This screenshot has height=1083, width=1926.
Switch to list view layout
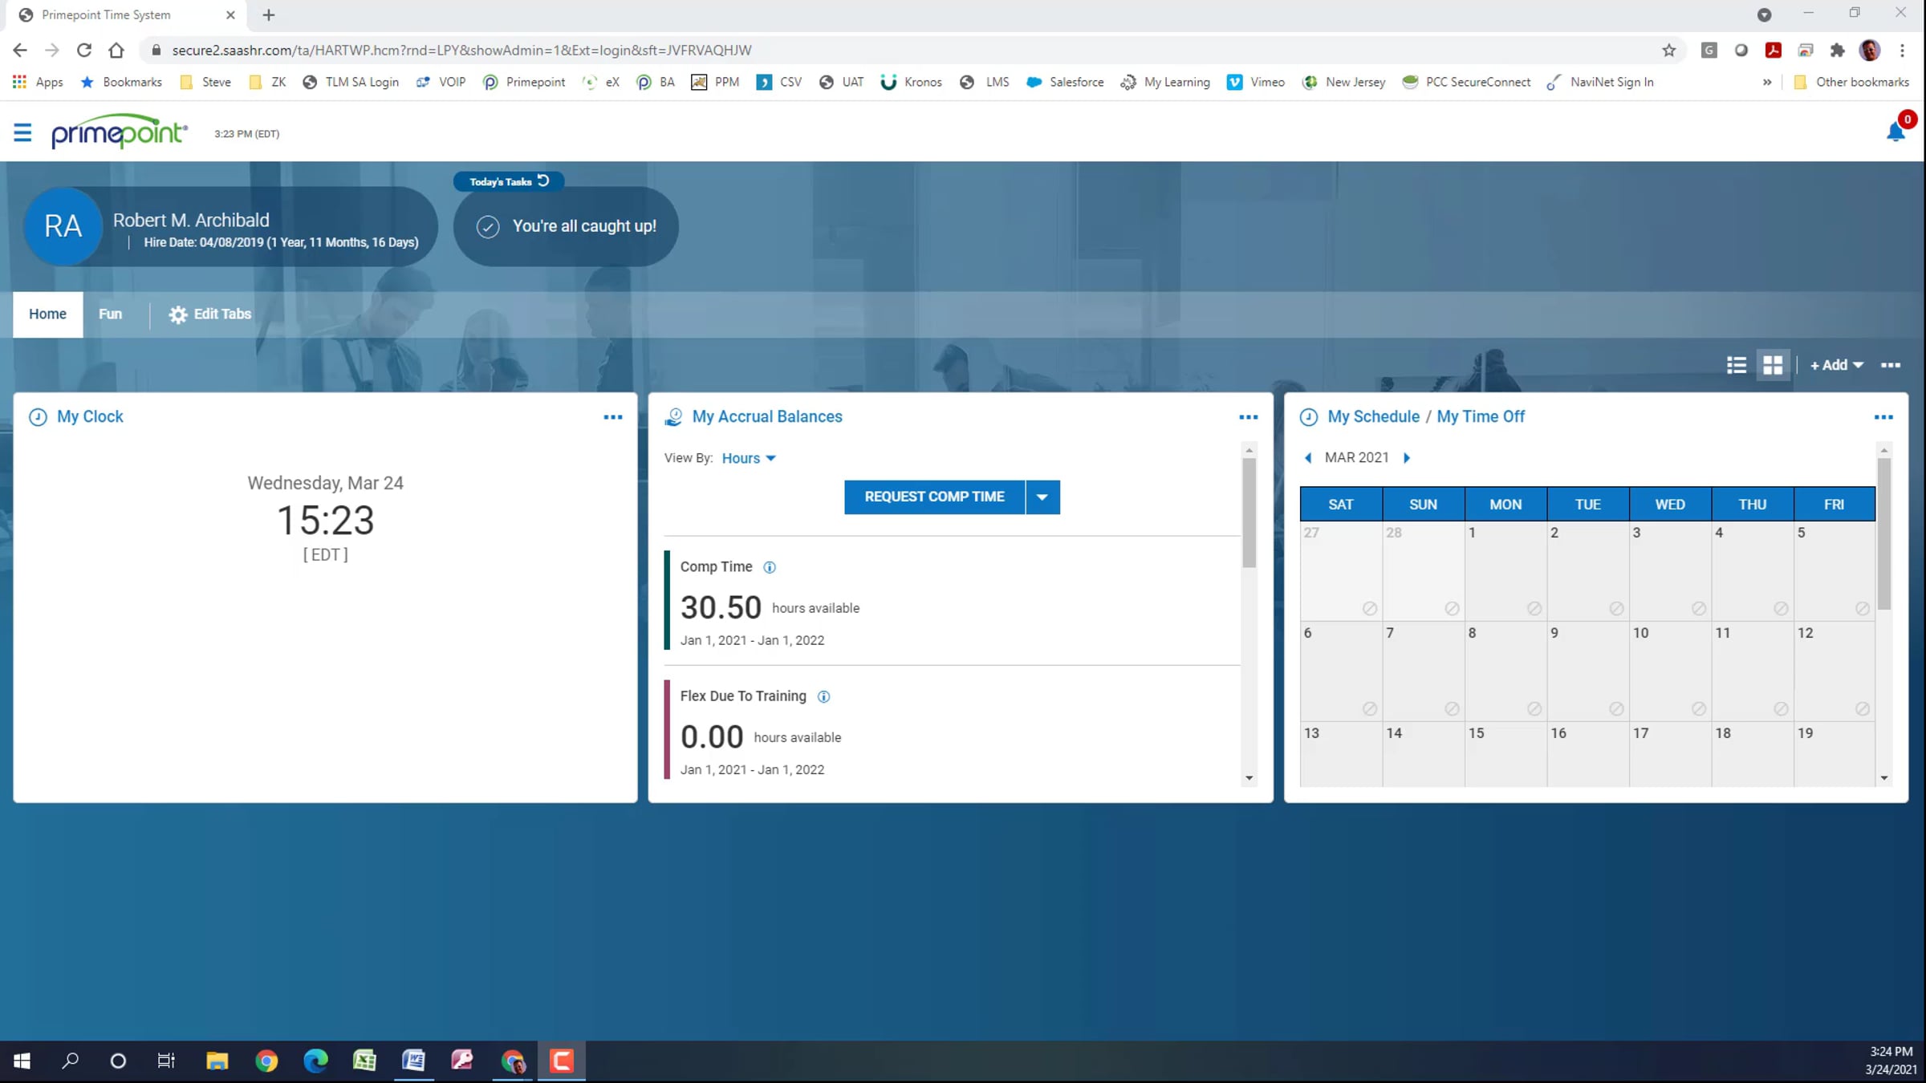click(1736, 365)
